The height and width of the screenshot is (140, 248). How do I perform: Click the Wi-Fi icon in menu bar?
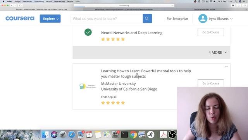click(211, 2)
